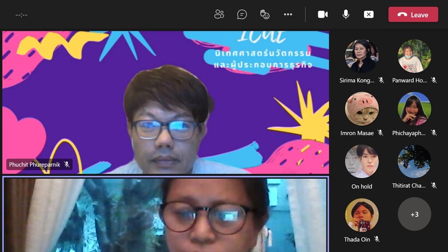Open the meeting chat icon

(x=241, y=14)
